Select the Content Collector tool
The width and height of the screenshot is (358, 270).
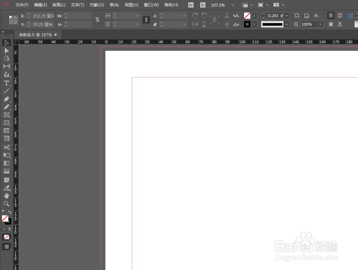coord(6,74)
